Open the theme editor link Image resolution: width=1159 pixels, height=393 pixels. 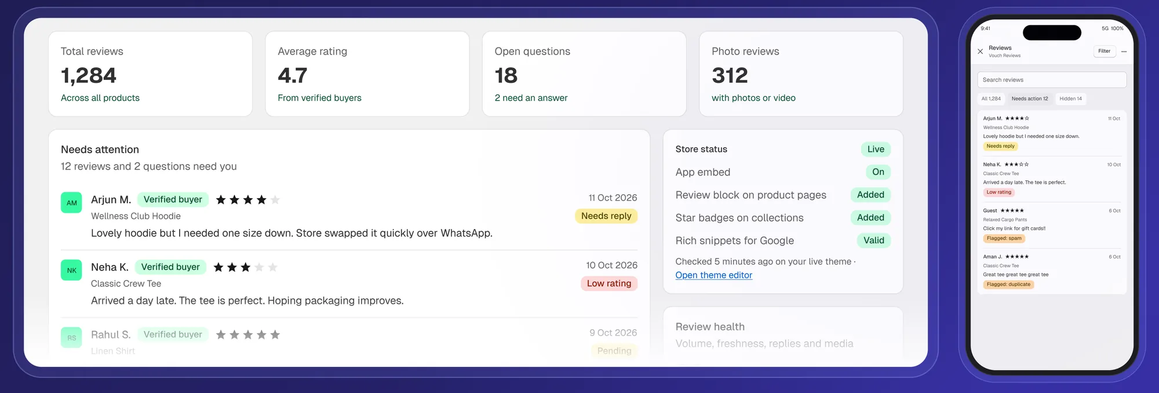(x=713, y=275)
